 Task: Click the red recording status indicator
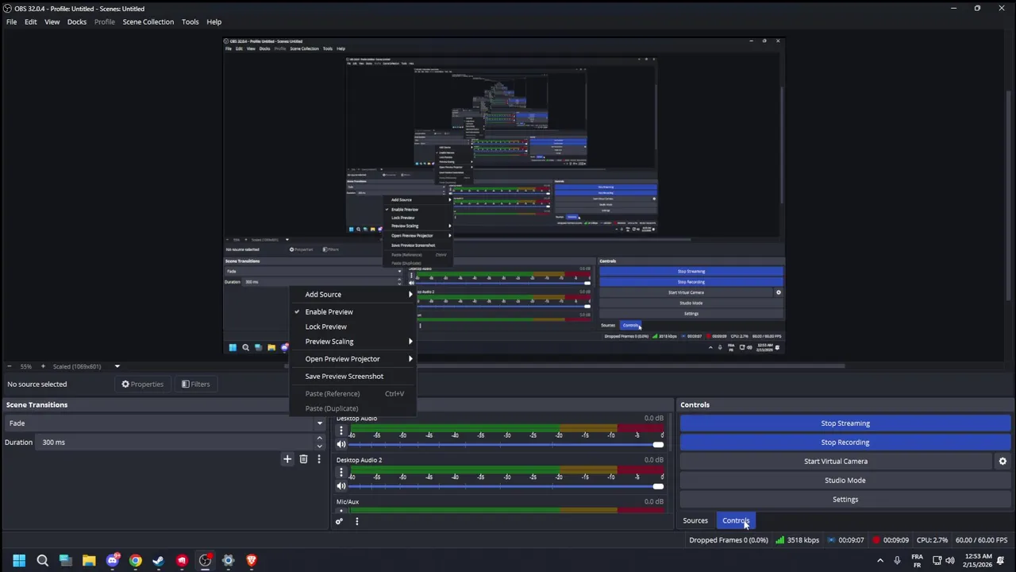[x=876, y=540]
